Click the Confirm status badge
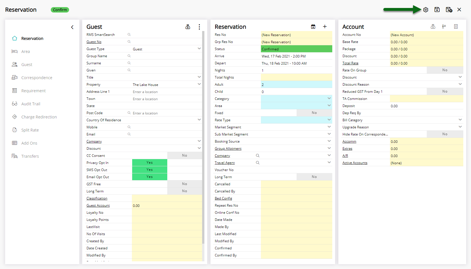Viewport: 471px width, 269px height. pyautogui.click(x=60, y=9)
